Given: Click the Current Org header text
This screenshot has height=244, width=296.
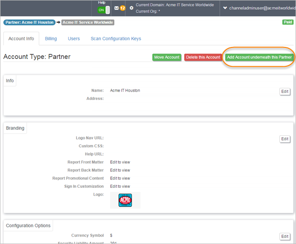Looking at the screenshot, I should 148,12.
